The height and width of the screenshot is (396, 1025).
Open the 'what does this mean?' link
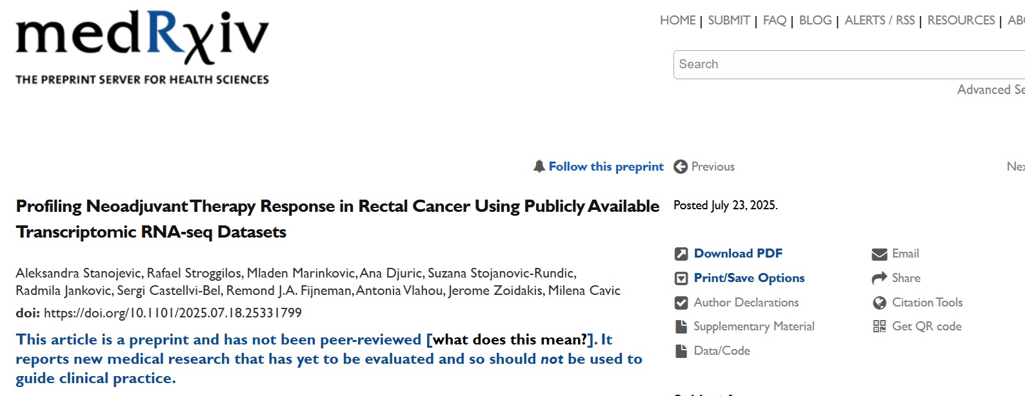(x=509, y=339)
